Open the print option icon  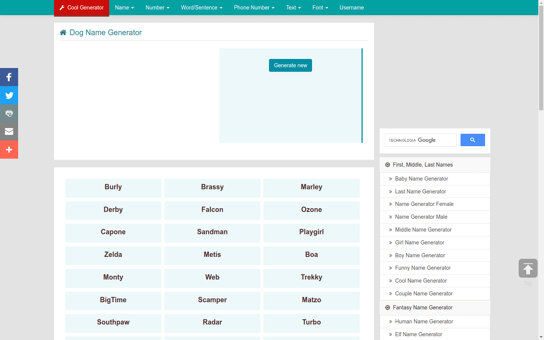pyautogui.click(x=9, y=113)
